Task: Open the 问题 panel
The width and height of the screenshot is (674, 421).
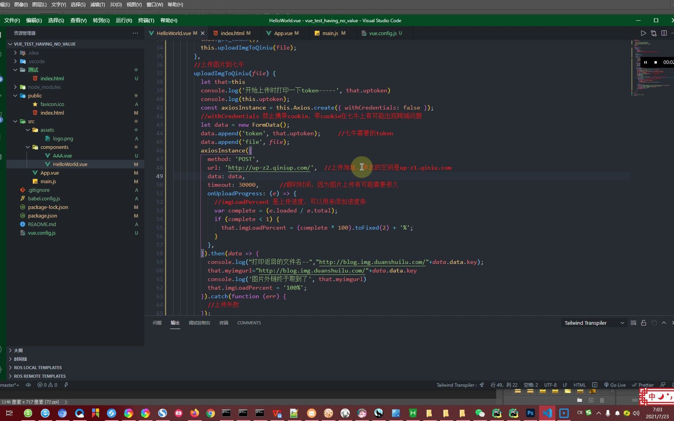Action: (157, 323)
